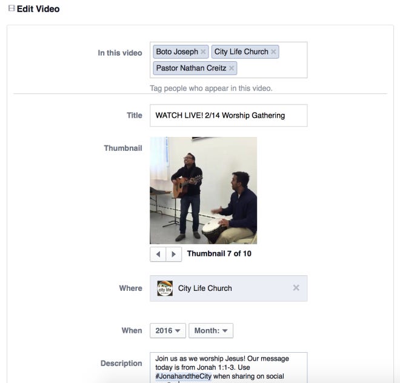This screenshot has height=383, width=400.
Task: Clear the City Life Church location
Action: (x=296, y=288)
